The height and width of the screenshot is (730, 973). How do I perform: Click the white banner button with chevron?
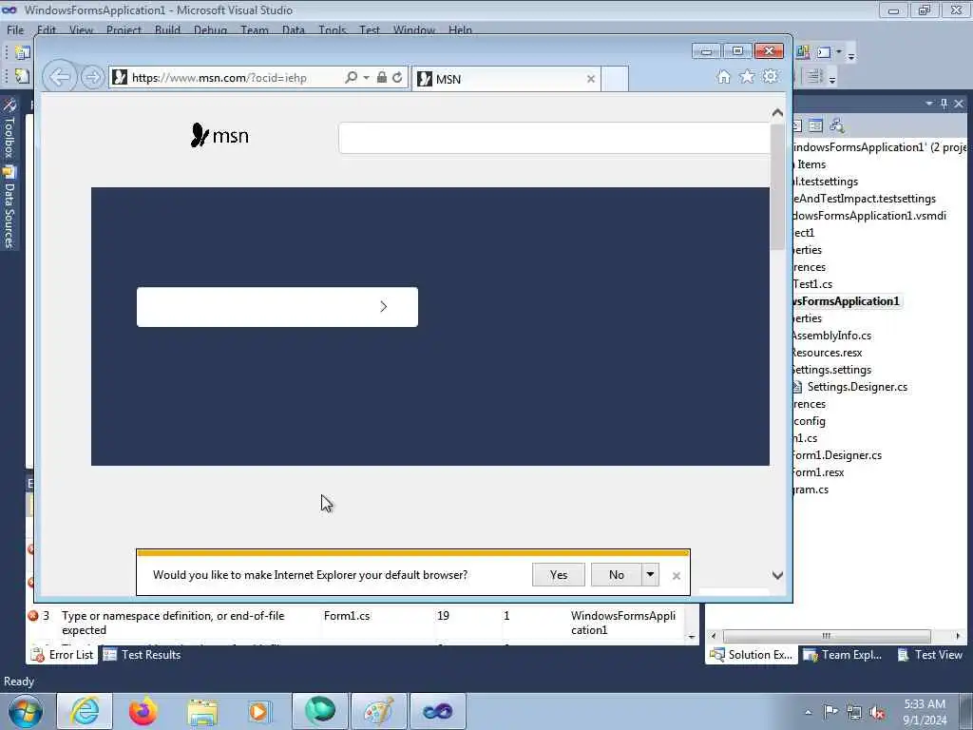[x=277, y=307]
